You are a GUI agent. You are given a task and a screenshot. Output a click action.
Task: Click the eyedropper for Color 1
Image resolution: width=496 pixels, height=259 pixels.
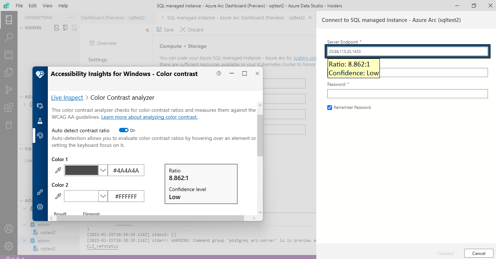click(x=57, y=170)
